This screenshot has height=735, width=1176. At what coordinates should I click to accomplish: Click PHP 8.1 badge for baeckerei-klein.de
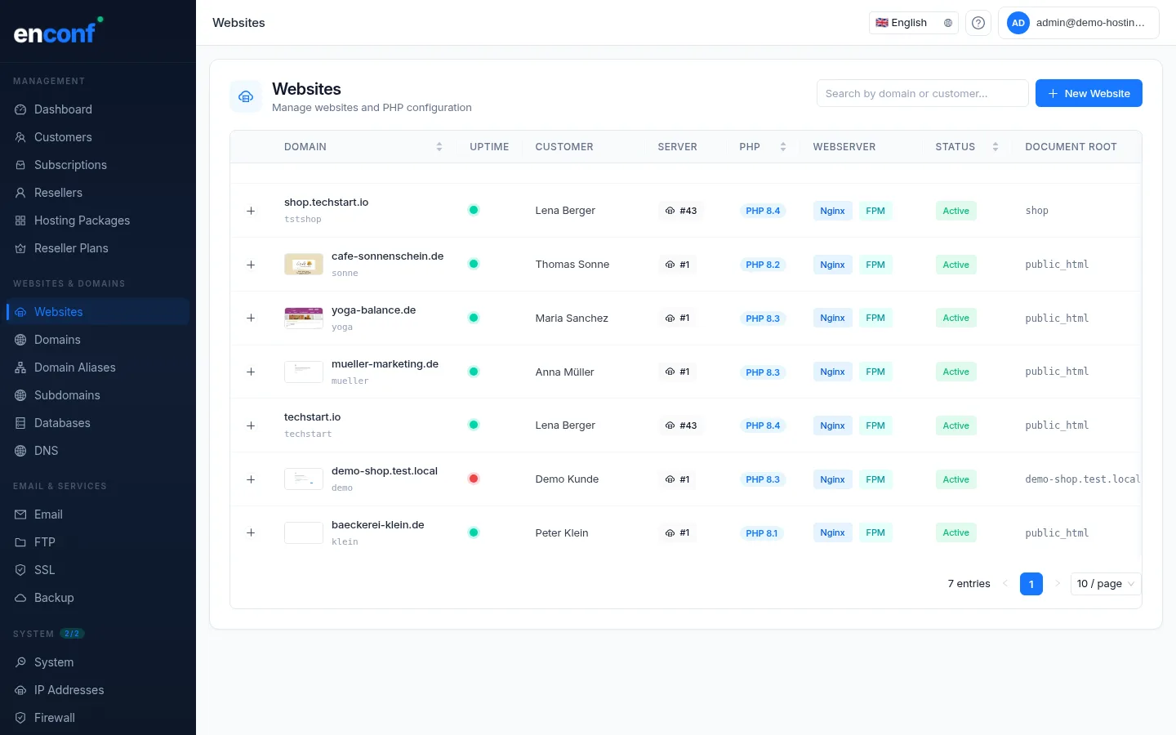click(x=761, y=533)
